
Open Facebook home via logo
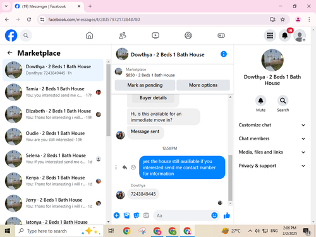coord(11,35)
